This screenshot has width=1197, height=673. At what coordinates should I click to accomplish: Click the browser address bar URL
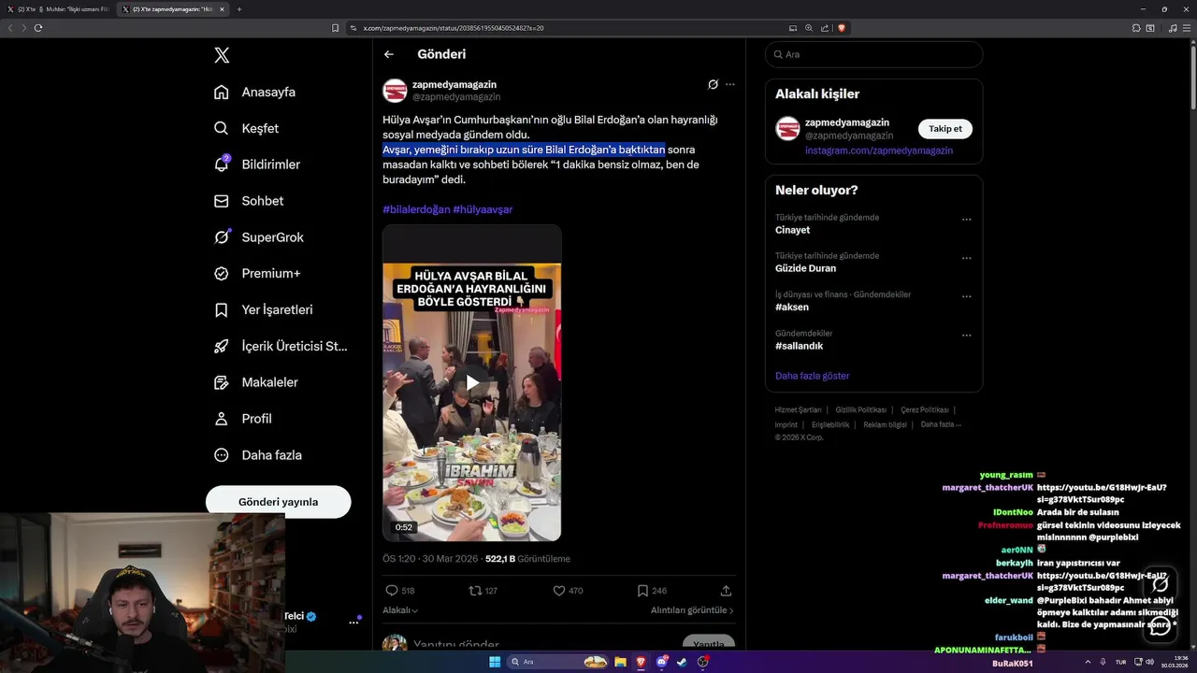click(454, 28)
